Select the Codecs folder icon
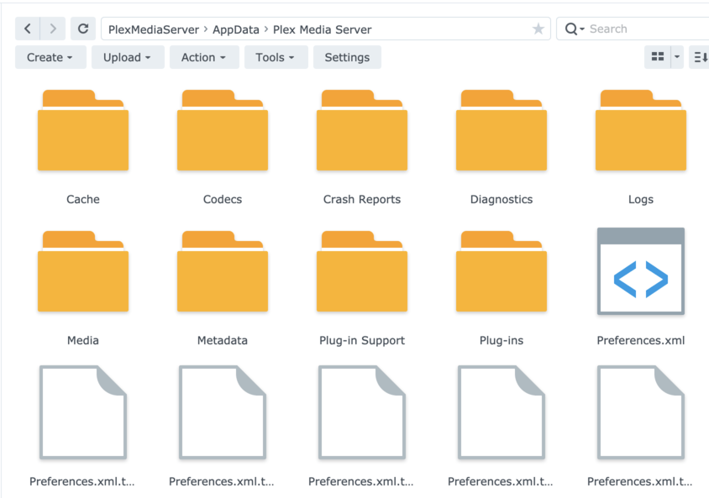 click(223, 131)
